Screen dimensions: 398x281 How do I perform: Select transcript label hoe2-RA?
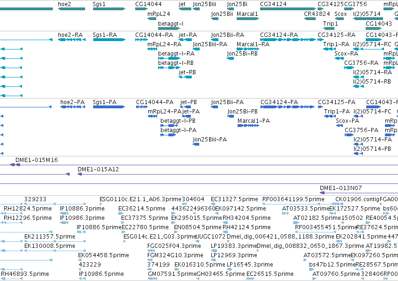(70, 35)
